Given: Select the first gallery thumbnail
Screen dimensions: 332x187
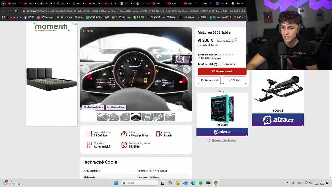Looking at the screenshot, I should tap(102, 117).
